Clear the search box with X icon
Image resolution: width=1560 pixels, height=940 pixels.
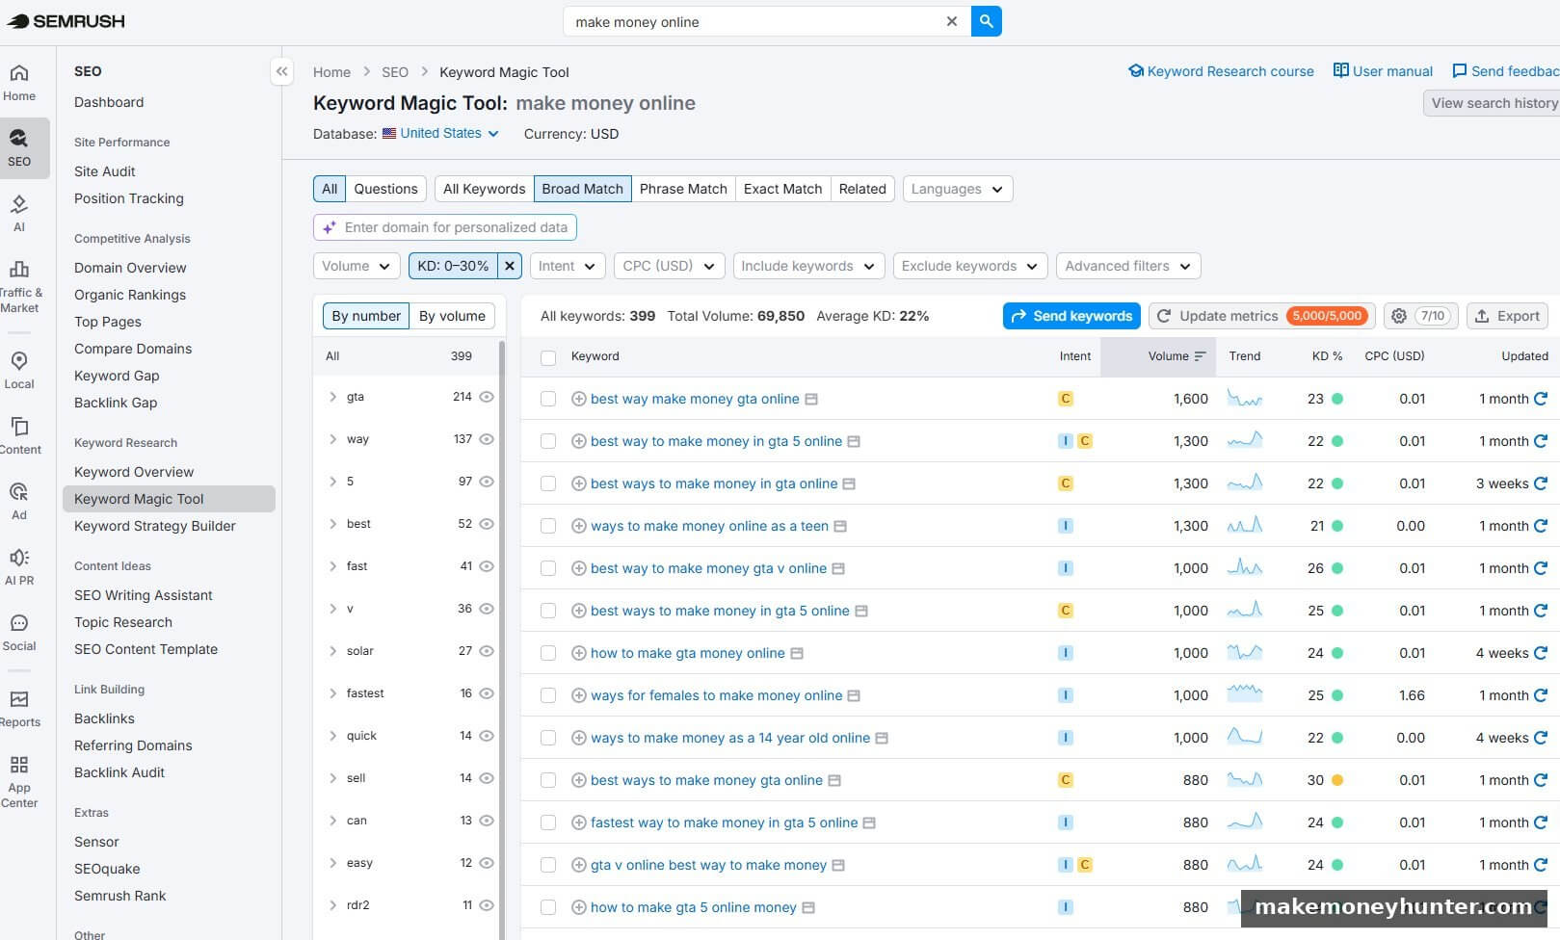click(952, 21)
